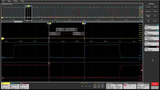Open the Acquisition settings badge
The image size is (160, 90).
(x=143, y=86)
